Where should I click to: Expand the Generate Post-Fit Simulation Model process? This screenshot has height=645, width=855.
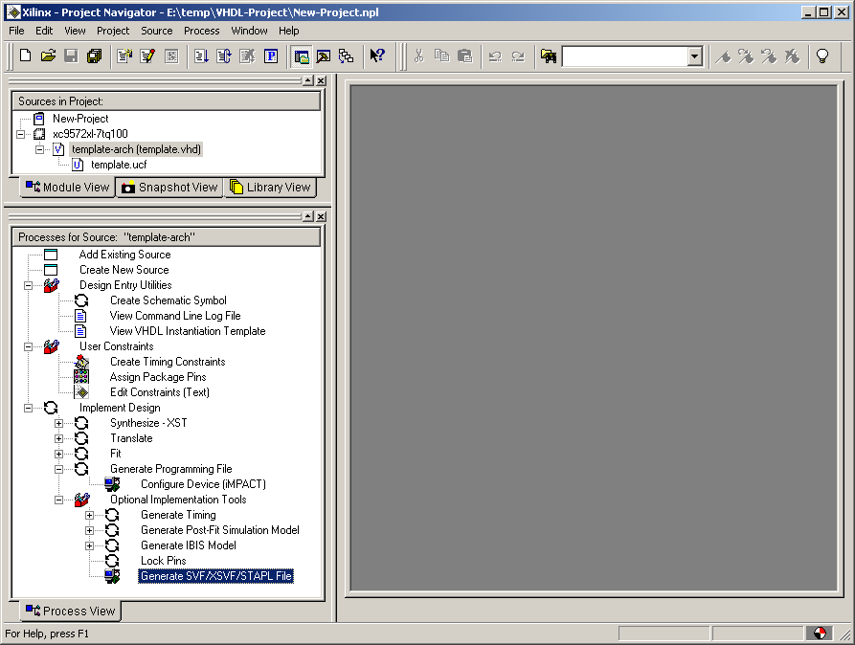(89, 530)
